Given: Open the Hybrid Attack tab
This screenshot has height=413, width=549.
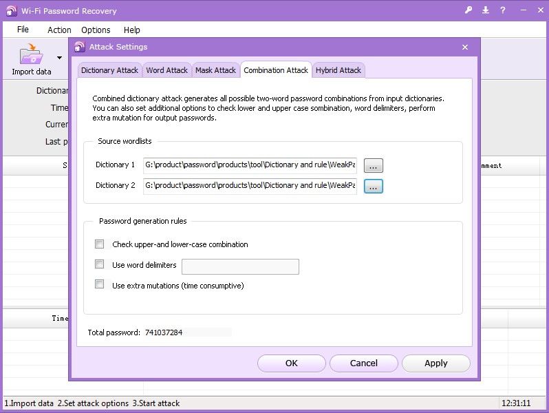Looking at the screenshot, I should pyautogui.click(x=338, y=70).
